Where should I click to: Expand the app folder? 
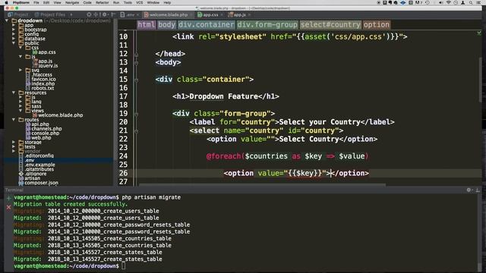point(14,25)
